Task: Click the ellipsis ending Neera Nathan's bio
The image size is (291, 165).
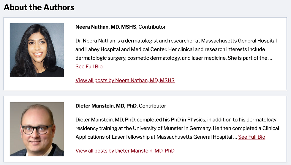Action: coord(270,58)
